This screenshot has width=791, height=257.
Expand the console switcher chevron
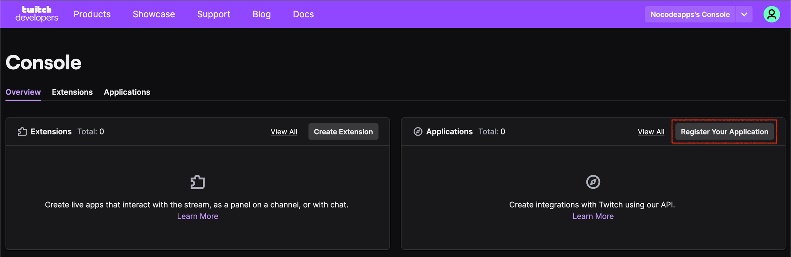coord(744,14)
